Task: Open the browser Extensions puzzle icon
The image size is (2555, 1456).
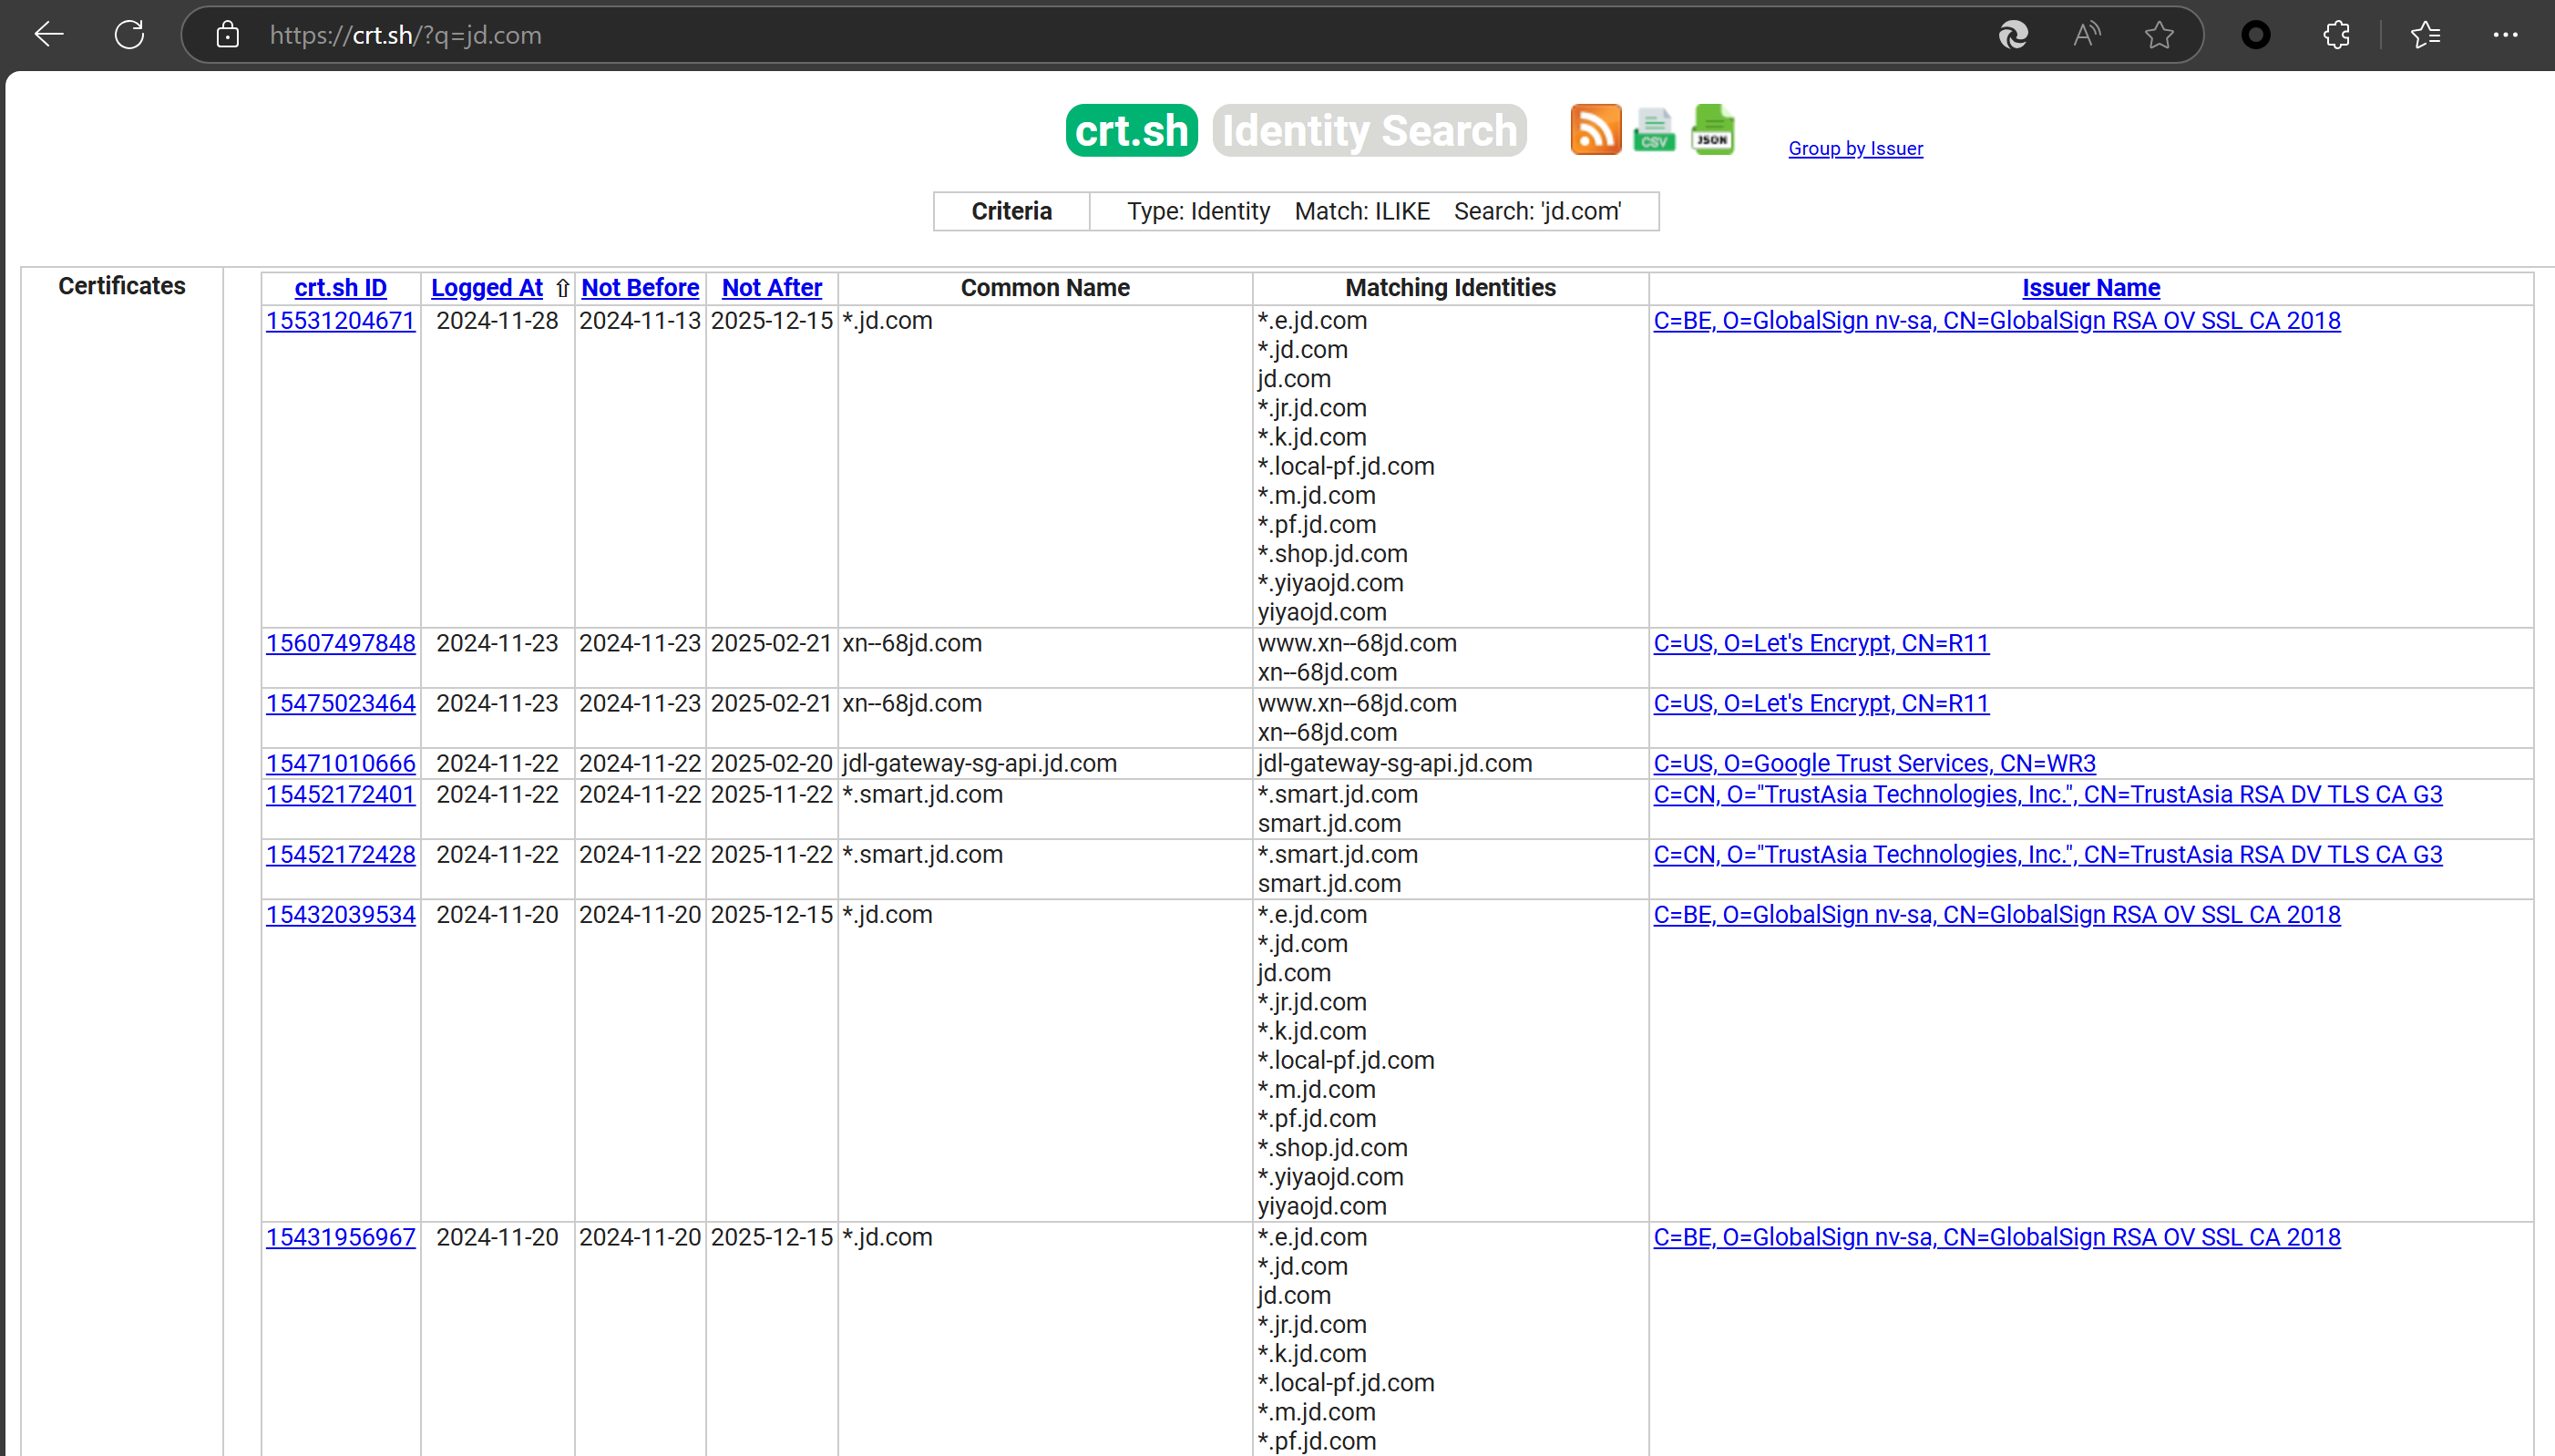Action: 2337,35
